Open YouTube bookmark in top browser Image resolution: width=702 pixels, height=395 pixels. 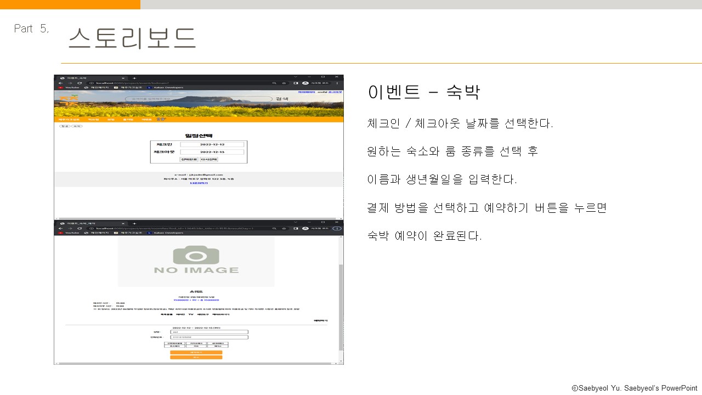69,88
